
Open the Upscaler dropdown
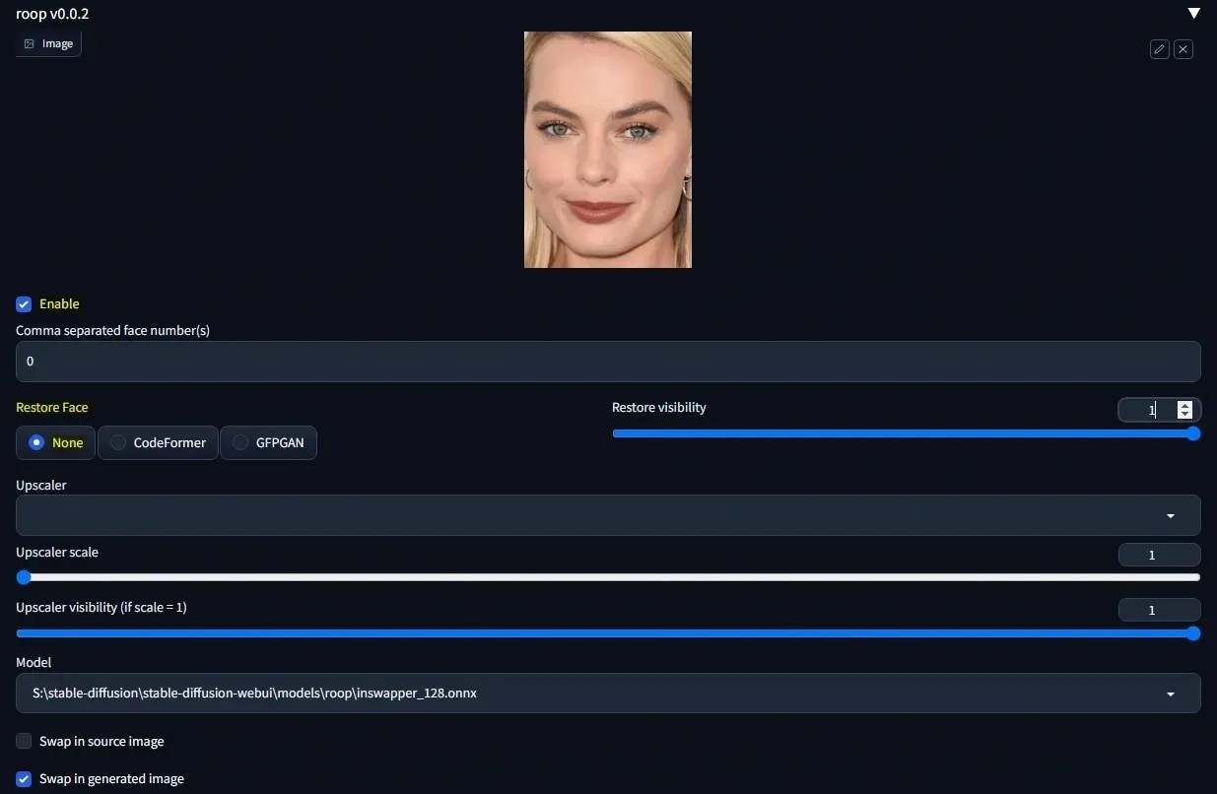coord(1171,515)
